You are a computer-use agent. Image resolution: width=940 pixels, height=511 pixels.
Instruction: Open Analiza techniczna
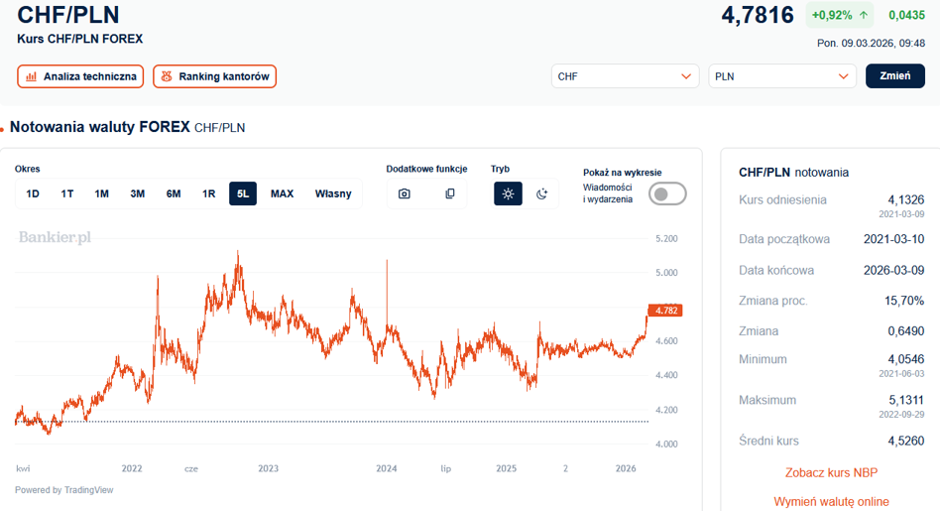pyautogui.click(x=80, y=76)
